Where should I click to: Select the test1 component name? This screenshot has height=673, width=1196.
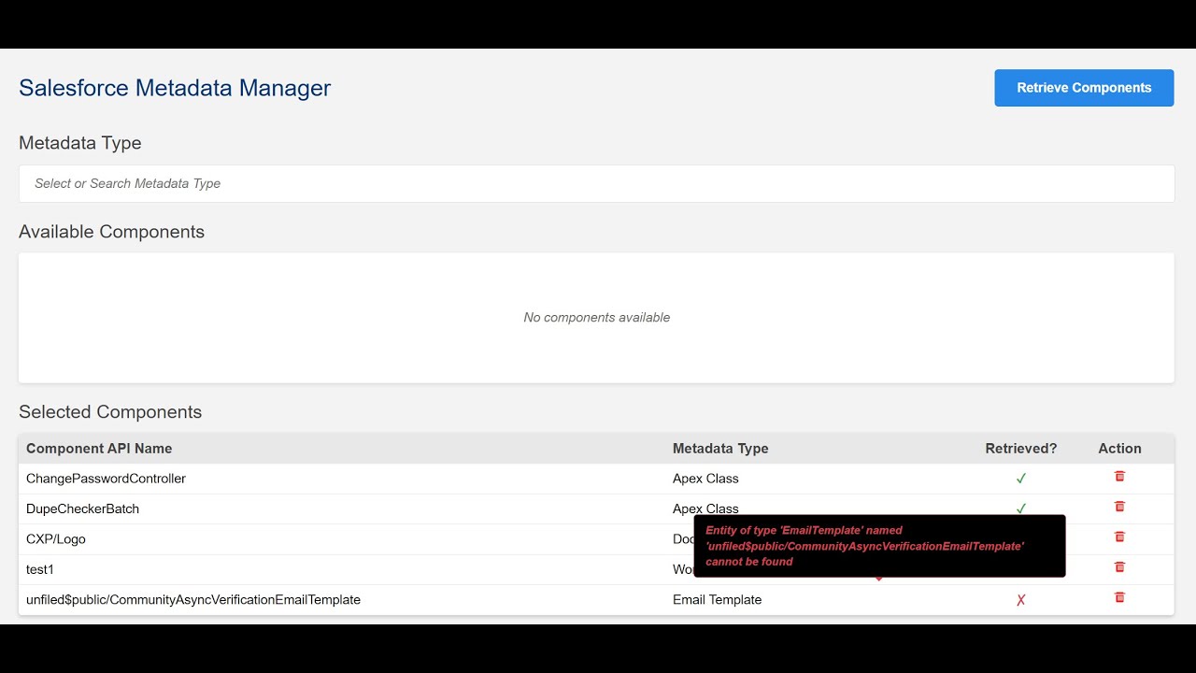[40, 569]
